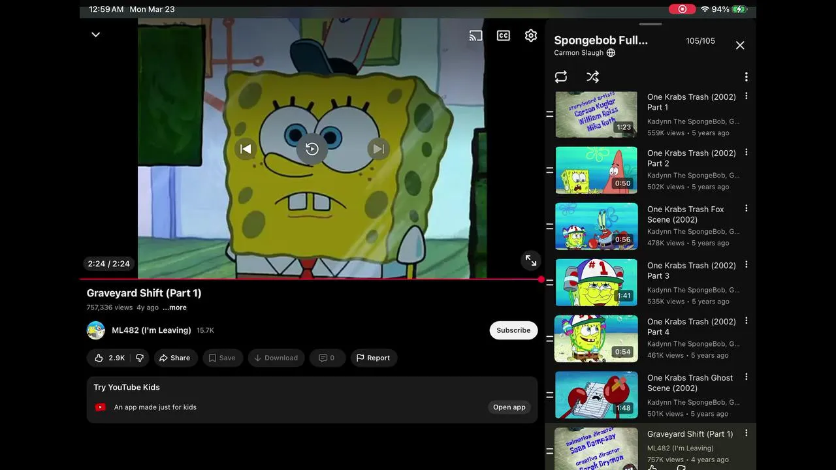
Task: Click reorder handle for One Krabs Trash Part 2
Action: [550, 170]
